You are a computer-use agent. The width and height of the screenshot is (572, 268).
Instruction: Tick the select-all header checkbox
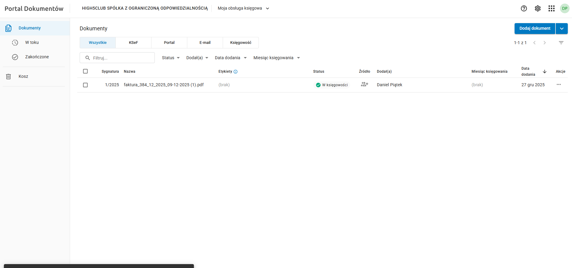[x=85, y=71]
